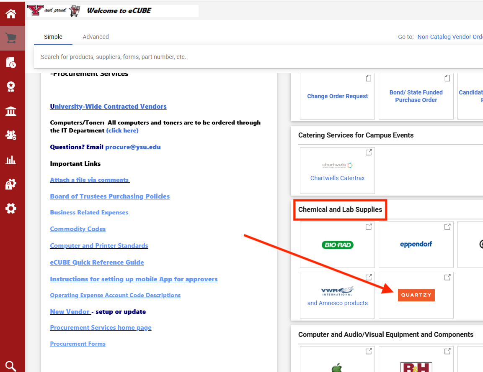Open Computer and Printer Standards link
The height and width of the screenshot is (372, 483).
[99, 246]
